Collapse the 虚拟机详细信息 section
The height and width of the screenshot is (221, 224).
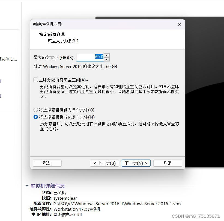[27, 186]
